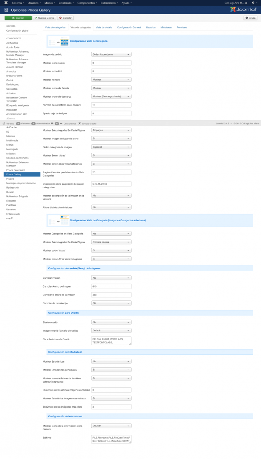The image size is (261, 459).
Task: Click the green Guardar button
Action: pyautogui.click(x=18, y=18)
